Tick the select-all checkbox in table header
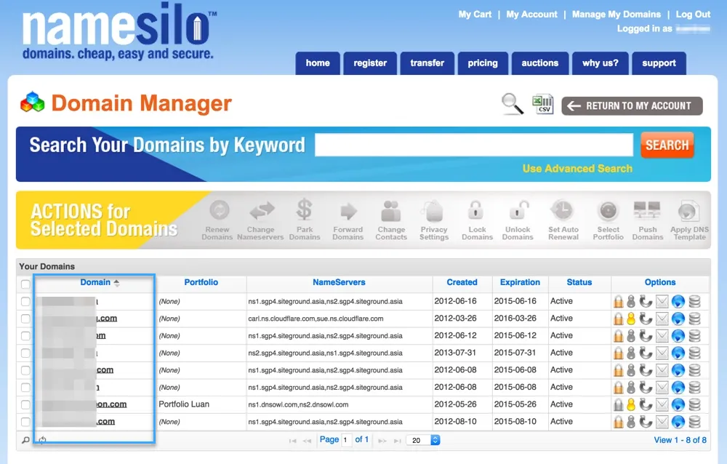Image resolution: width=727 pixels, height=464 pixels. [x=25, y=284]
